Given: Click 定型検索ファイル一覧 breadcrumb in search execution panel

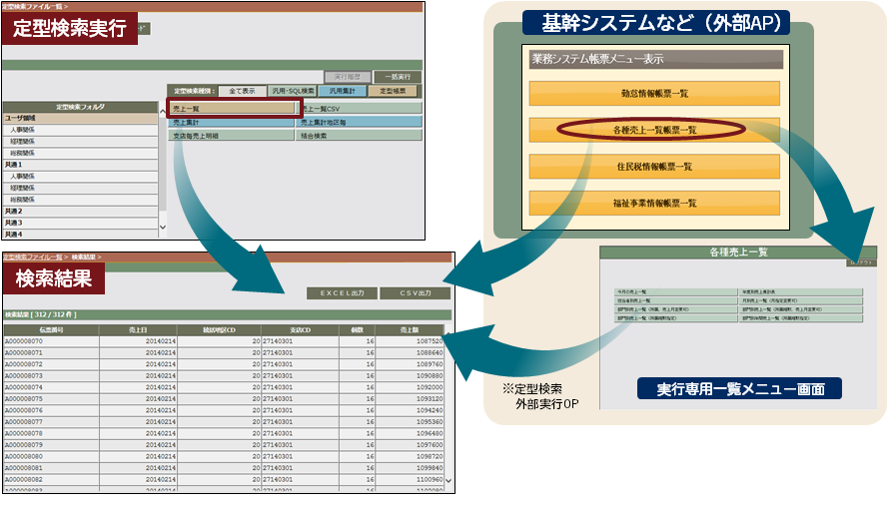Looking at the screenshot, I should (x=33, y=6).
